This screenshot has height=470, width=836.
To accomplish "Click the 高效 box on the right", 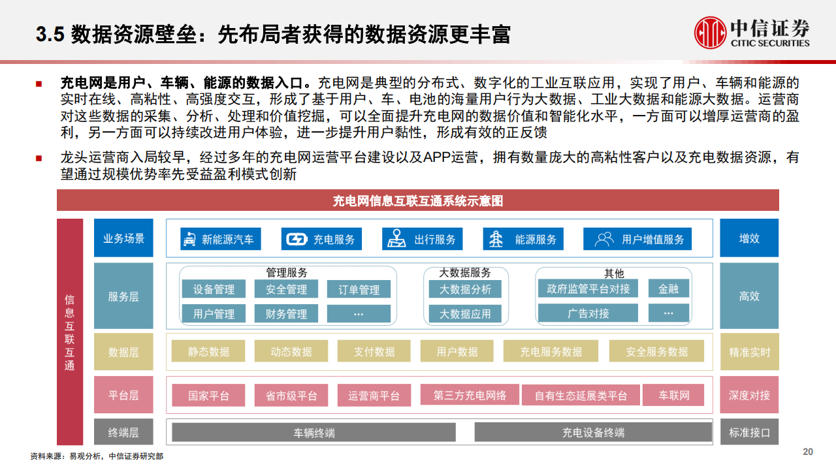I will (x=749, y=296).
